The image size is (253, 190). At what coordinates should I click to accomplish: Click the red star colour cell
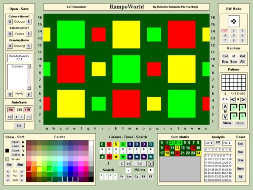pos(109,157)
